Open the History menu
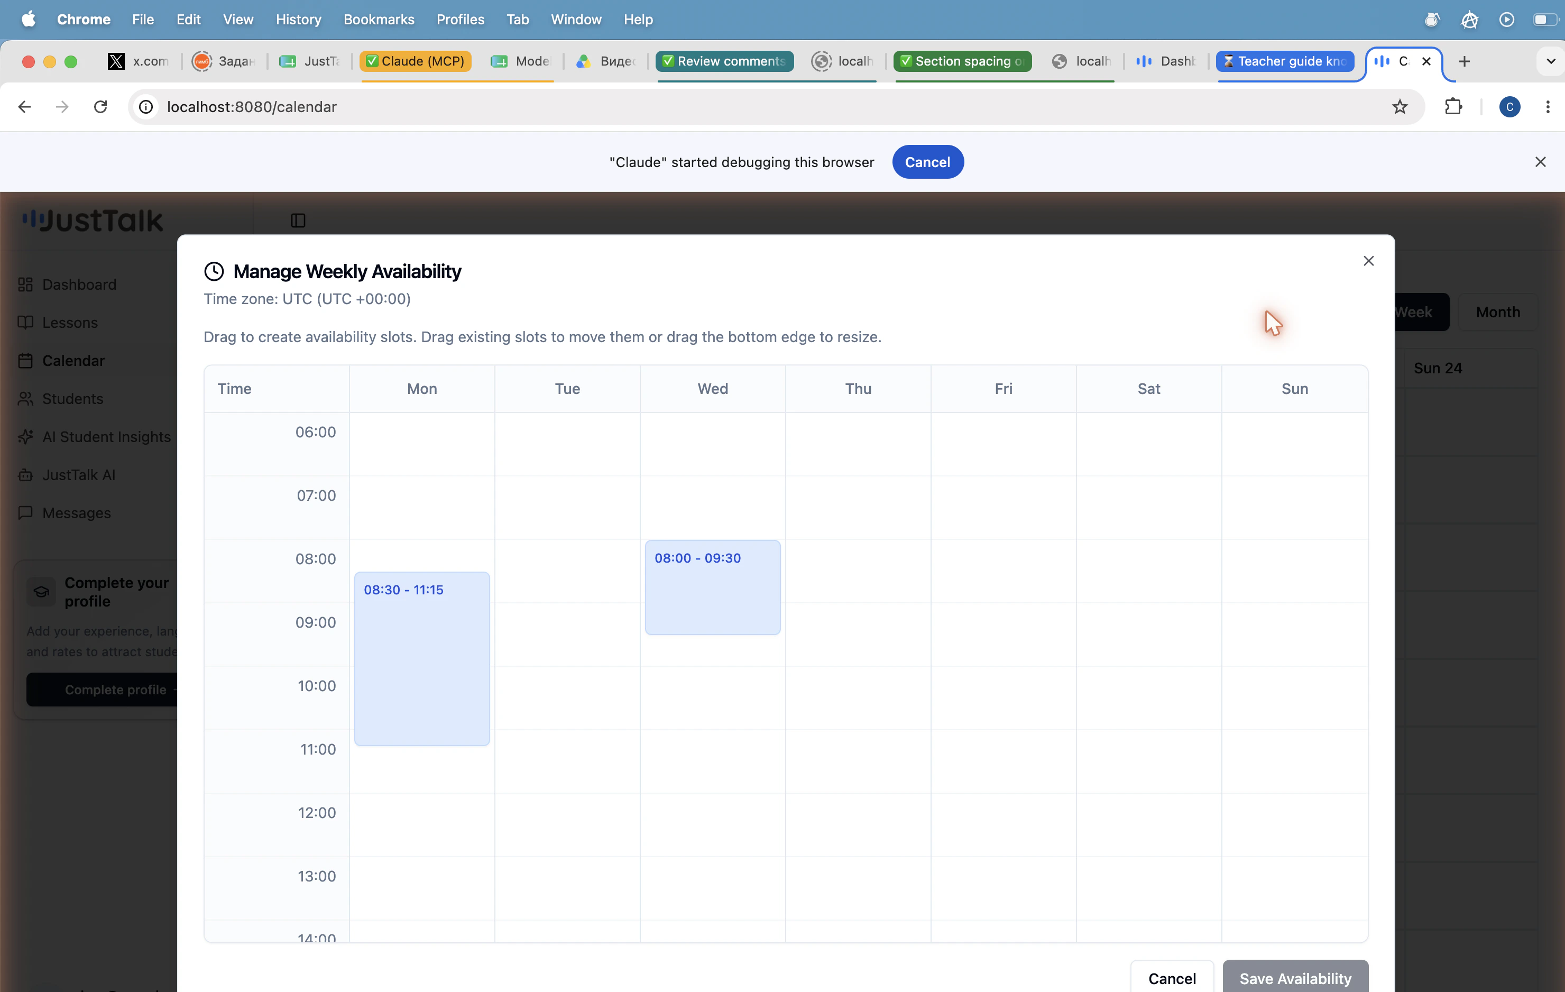 (x=298, y=20)
